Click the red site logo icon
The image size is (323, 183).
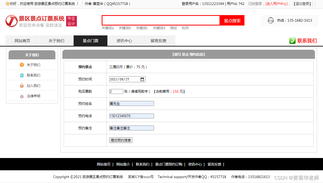click(x=11, y=21)
